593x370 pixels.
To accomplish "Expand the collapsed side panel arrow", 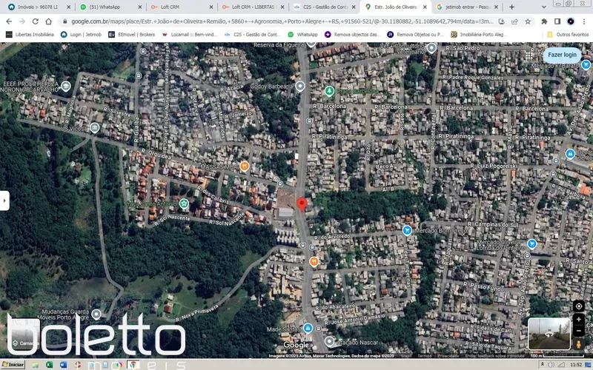I will 4,200.
